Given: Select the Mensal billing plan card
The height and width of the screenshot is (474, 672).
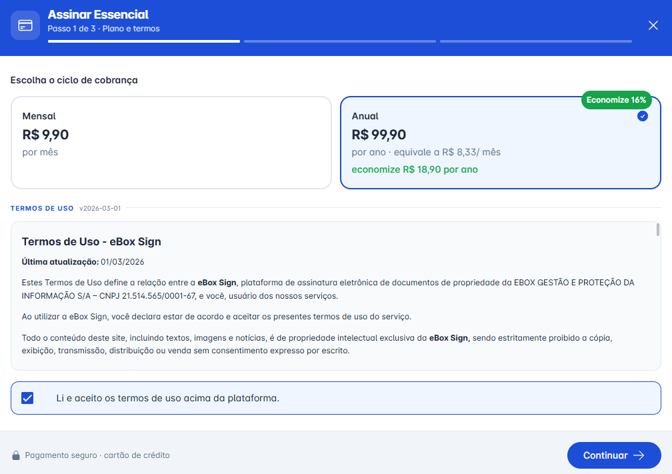Looking at the screenshot, I should coord(171,142).
